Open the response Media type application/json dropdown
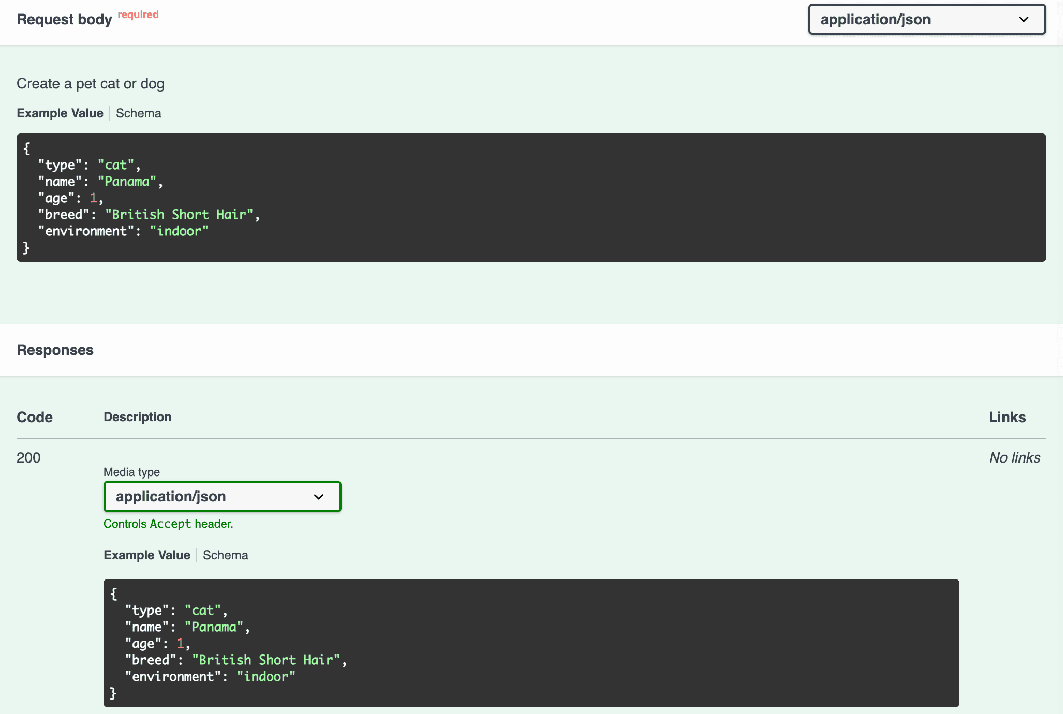The width and height of the screenshot is (1063, 714). pos(222,497)
